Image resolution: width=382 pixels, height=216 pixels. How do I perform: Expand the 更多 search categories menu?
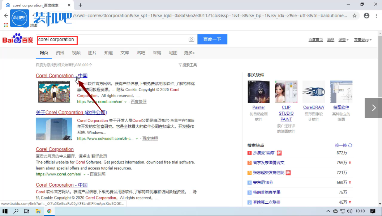pyautogui.click(x=189, y=53)
